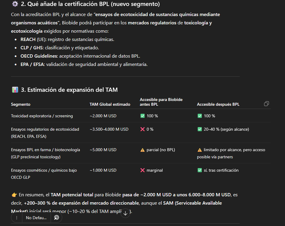Click the bar chart emoji beside the section 3 heading
This screenshot has height=226, width=285.
point(15,90)
